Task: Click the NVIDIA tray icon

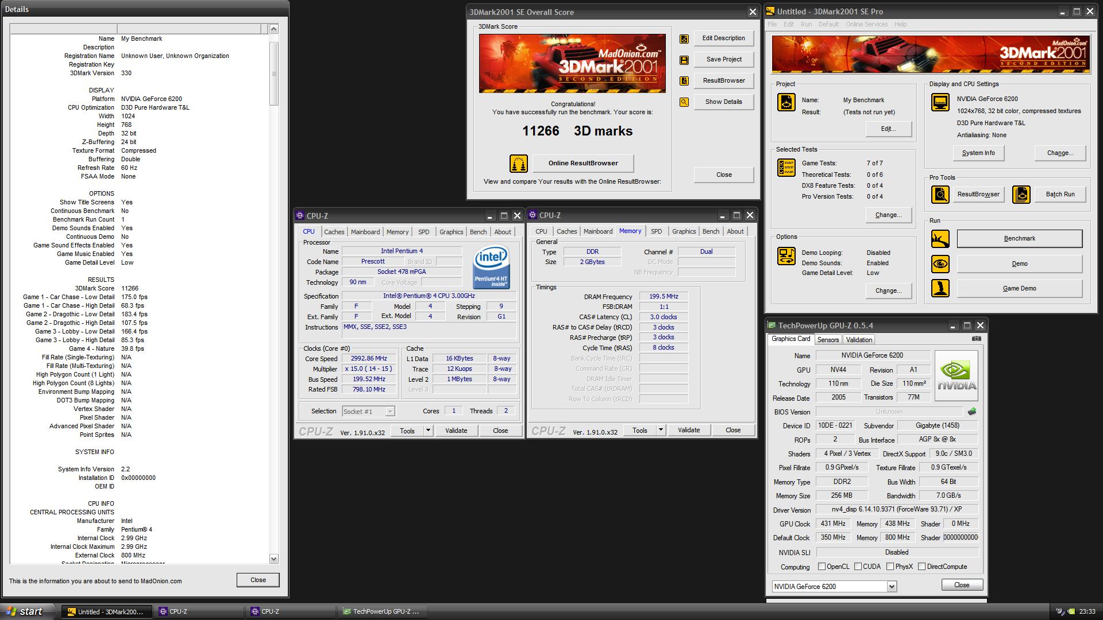Action: pos(1072,611)
